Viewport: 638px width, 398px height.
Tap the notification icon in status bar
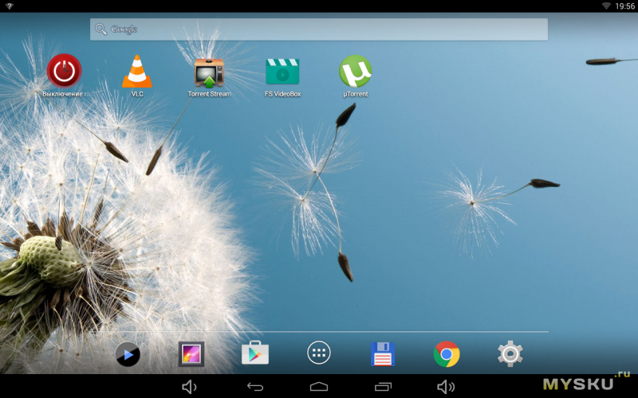tap(9, 6)
